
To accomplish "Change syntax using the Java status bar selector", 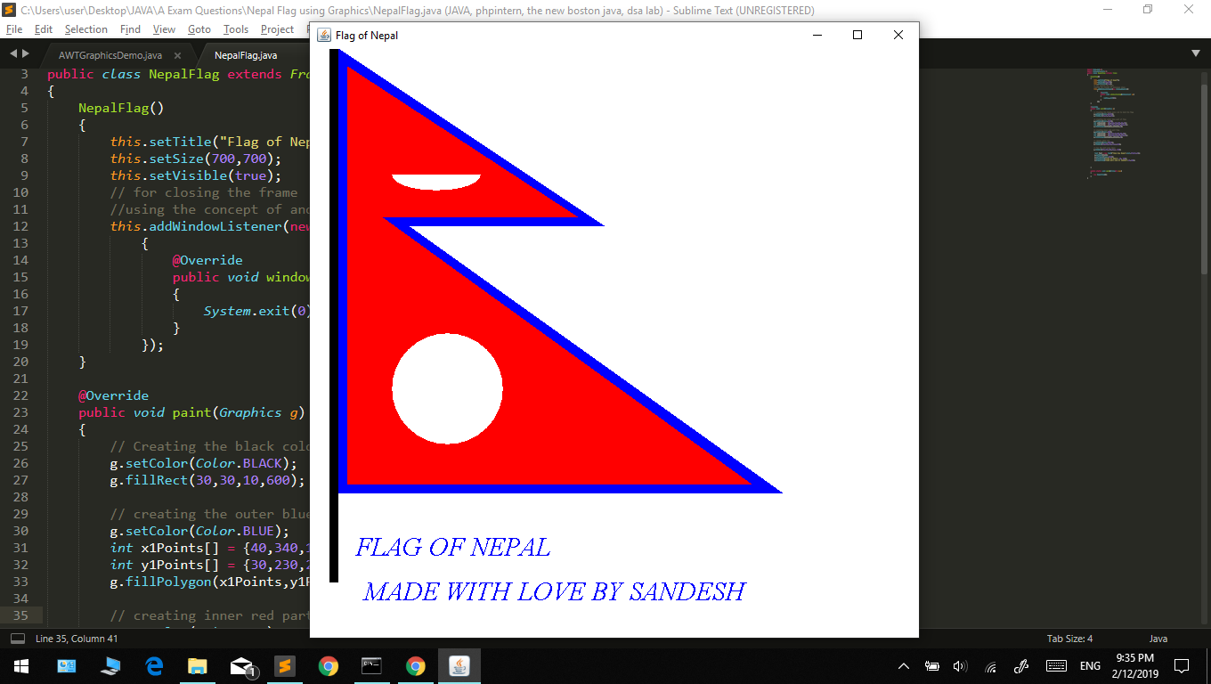I will point(1158,639).
